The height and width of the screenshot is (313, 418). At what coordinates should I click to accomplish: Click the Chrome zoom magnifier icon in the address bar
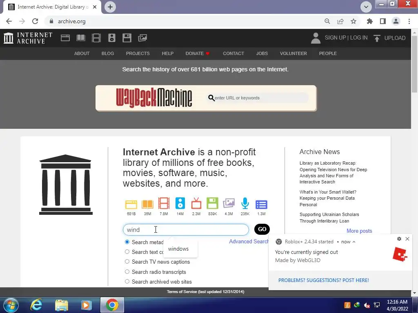point(327,21)
